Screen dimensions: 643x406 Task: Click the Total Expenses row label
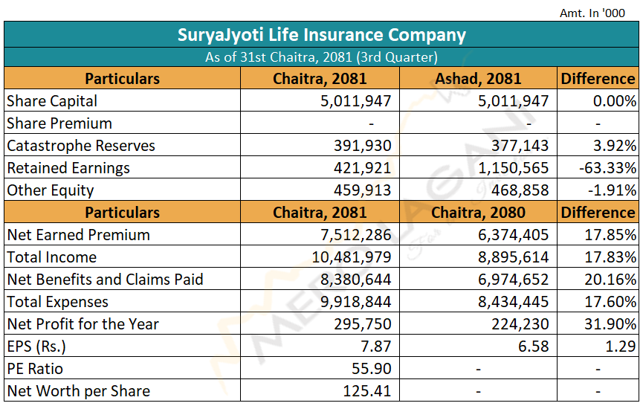click(x=58, y=302)
